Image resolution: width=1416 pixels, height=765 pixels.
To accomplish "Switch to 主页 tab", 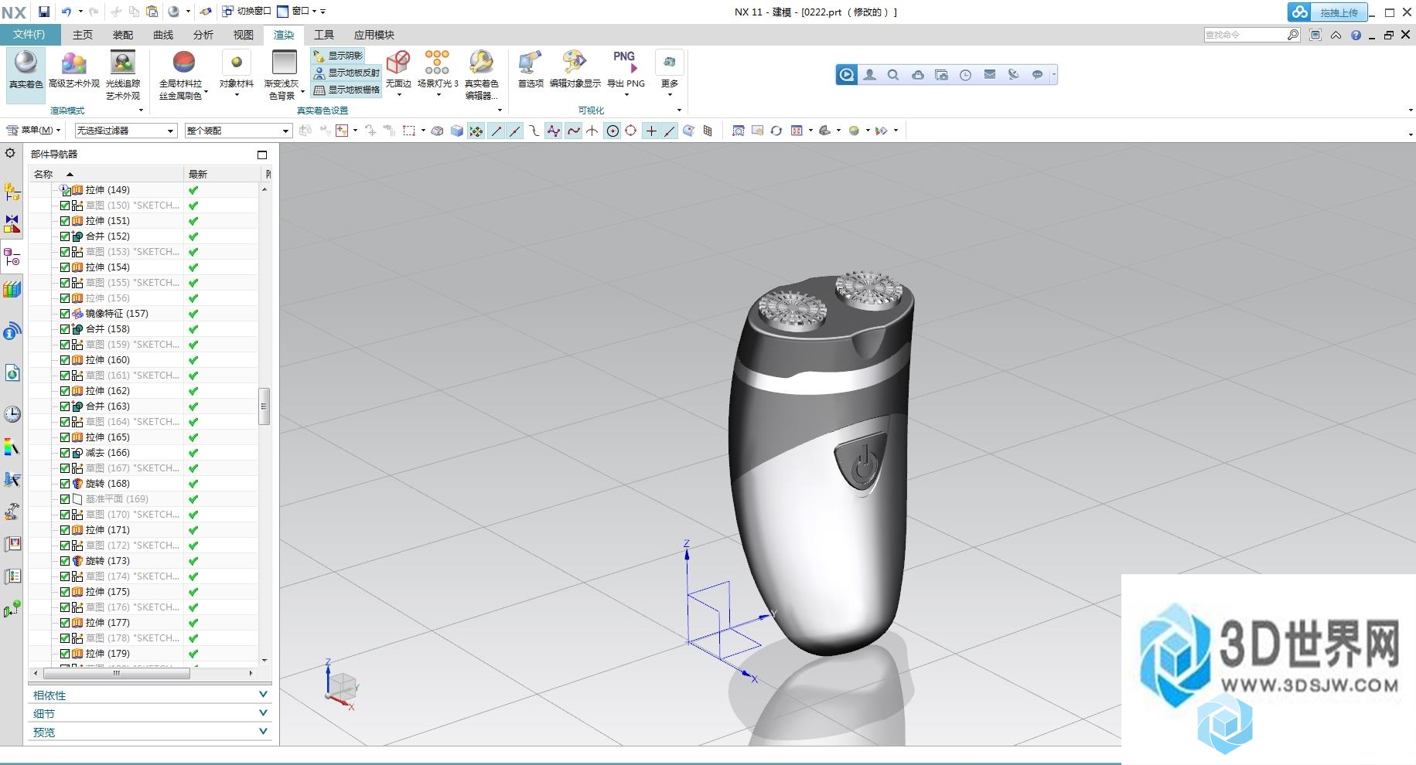I will tap(83, 35).
